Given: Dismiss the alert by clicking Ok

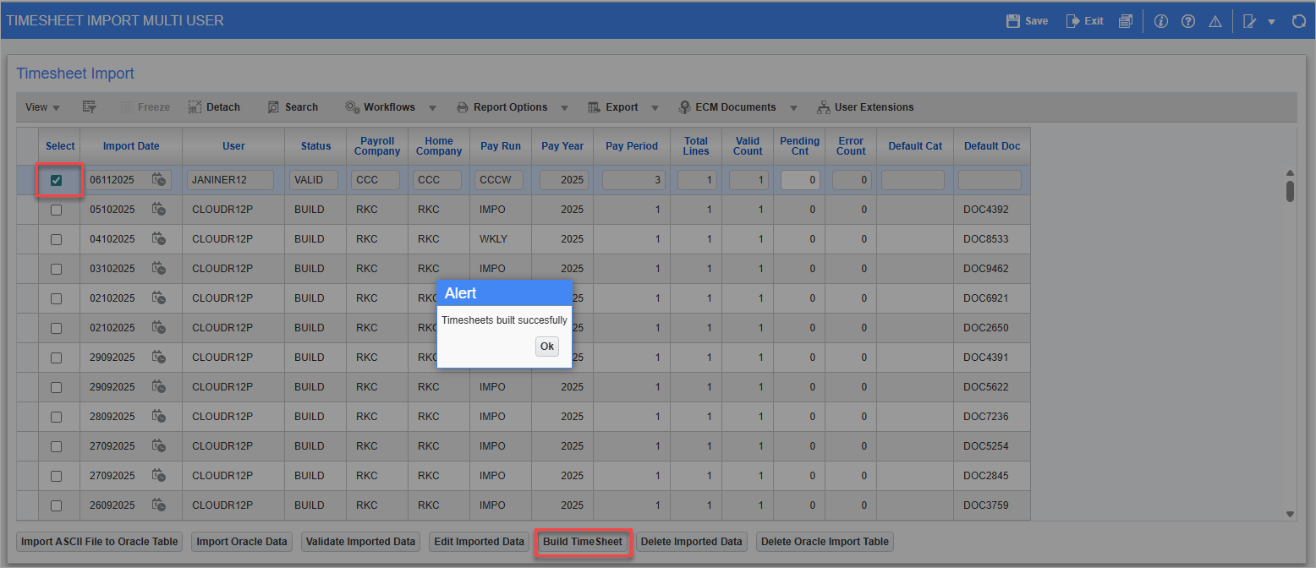Looking at the screenshot, I should tap(546, 347).
